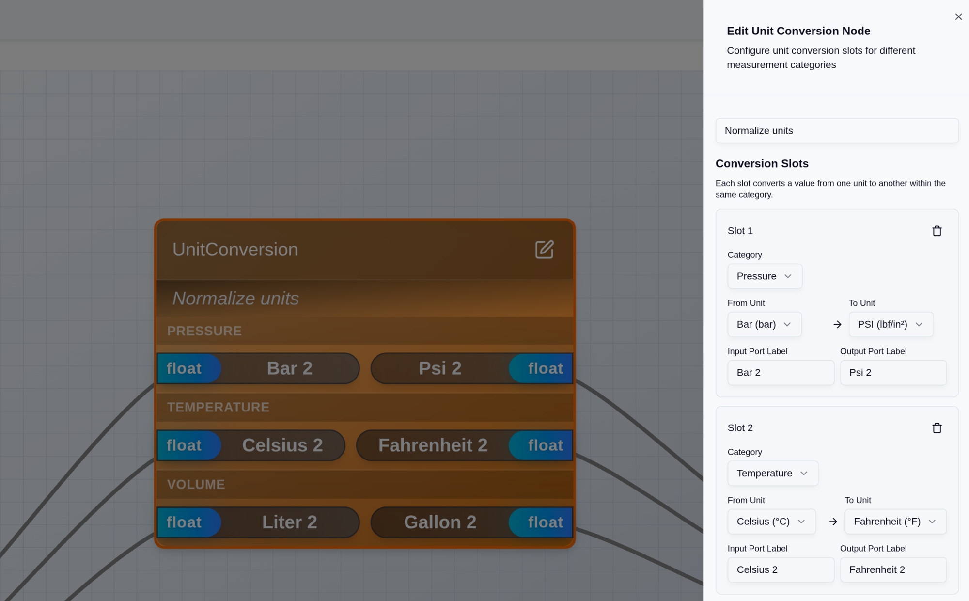Open the Pressure category dropdown
This screenshot has height=601, width=969.
[x=765, y=276]
